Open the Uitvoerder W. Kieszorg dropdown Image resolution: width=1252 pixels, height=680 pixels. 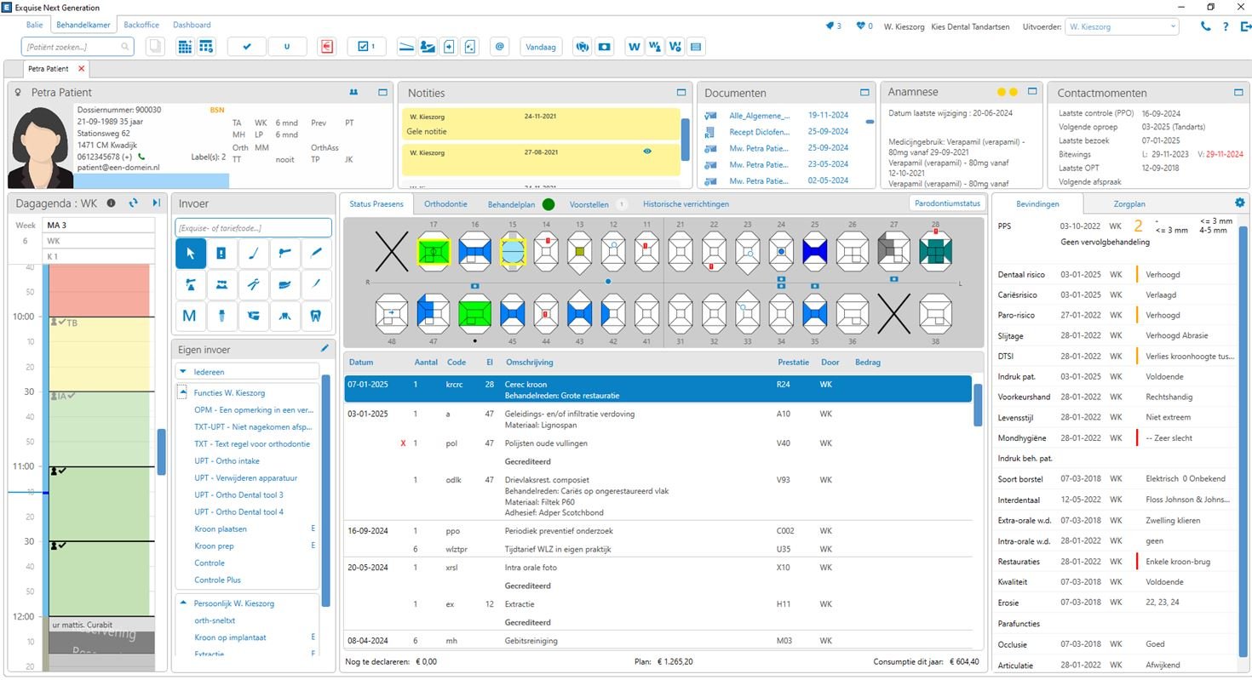coord(1122,26)
